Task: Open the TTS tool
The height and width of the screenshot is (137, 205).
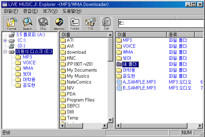Action: (x=90, y=24)
